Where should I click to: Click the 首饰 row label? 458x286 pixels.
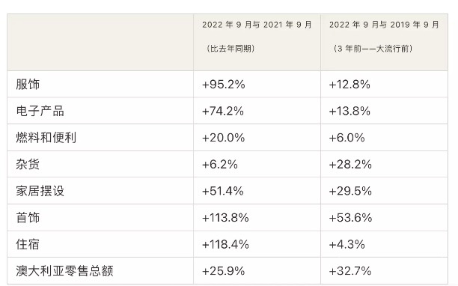pyautogui.click(x=28, y=218)
